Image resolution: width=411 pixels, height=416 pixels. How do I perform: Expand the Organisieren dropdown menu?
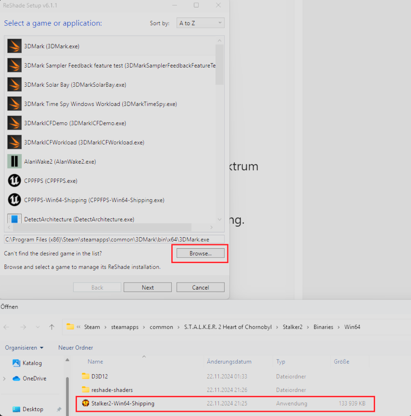pyautogui.click(x=24, y=348)
